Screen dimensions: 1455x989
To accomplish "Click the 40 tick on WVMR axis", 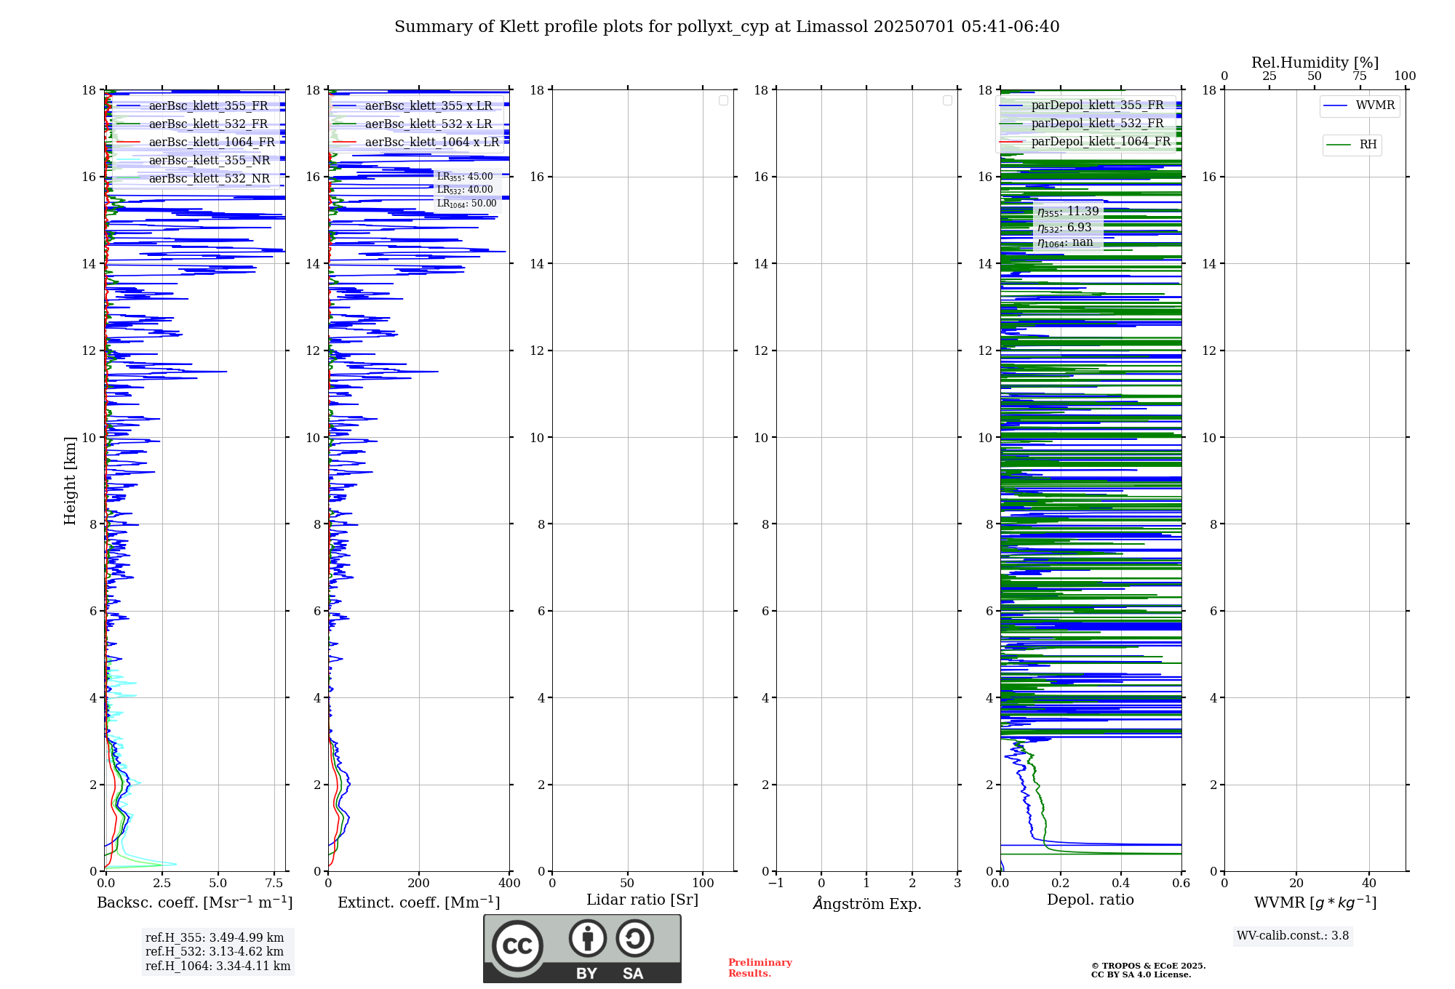I will 1369,884.
